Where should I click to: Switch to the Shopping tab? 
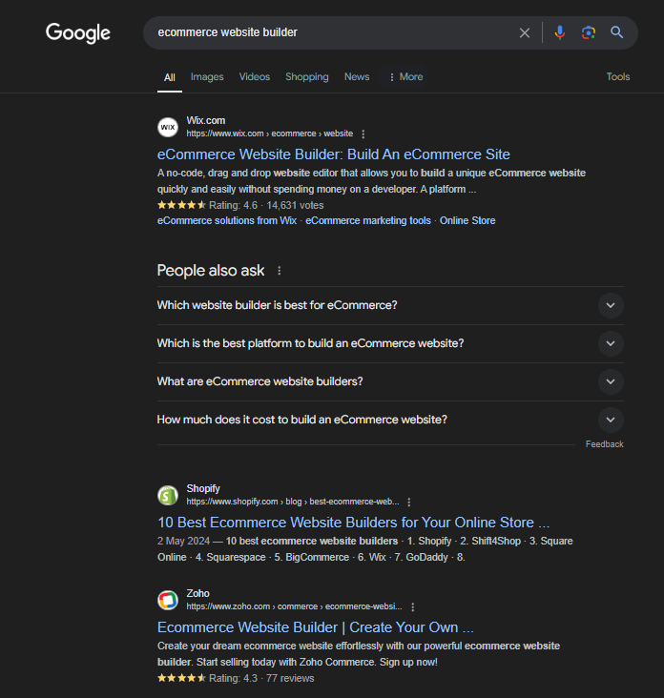[307, 76]
